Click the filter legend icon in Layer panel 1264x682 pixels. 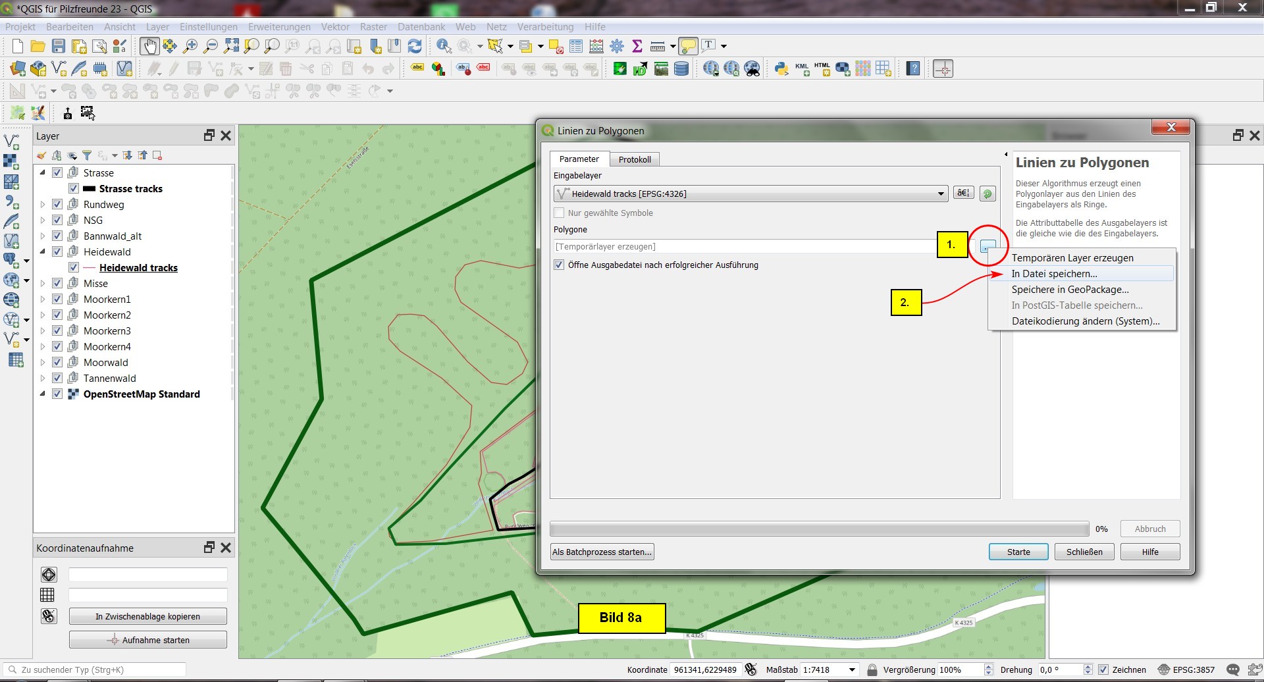tap(86, 155)
